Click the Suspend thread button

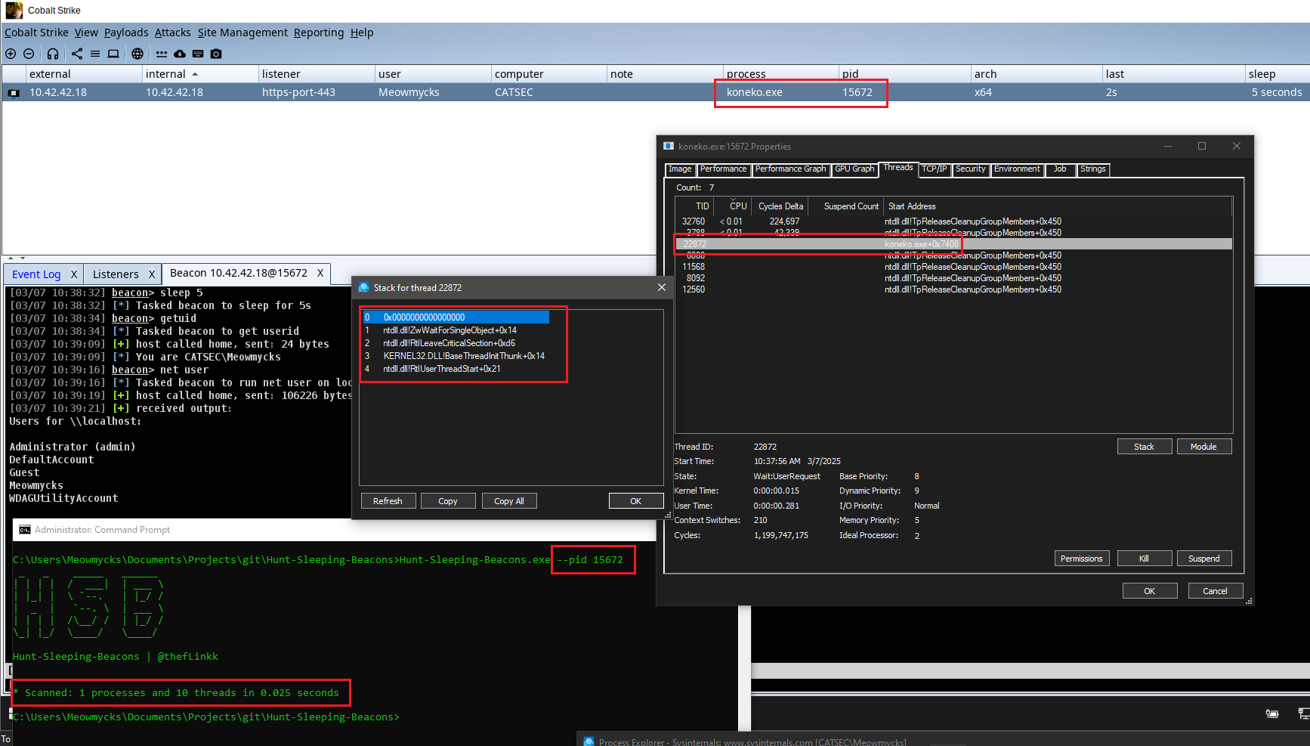[1203, 559]
